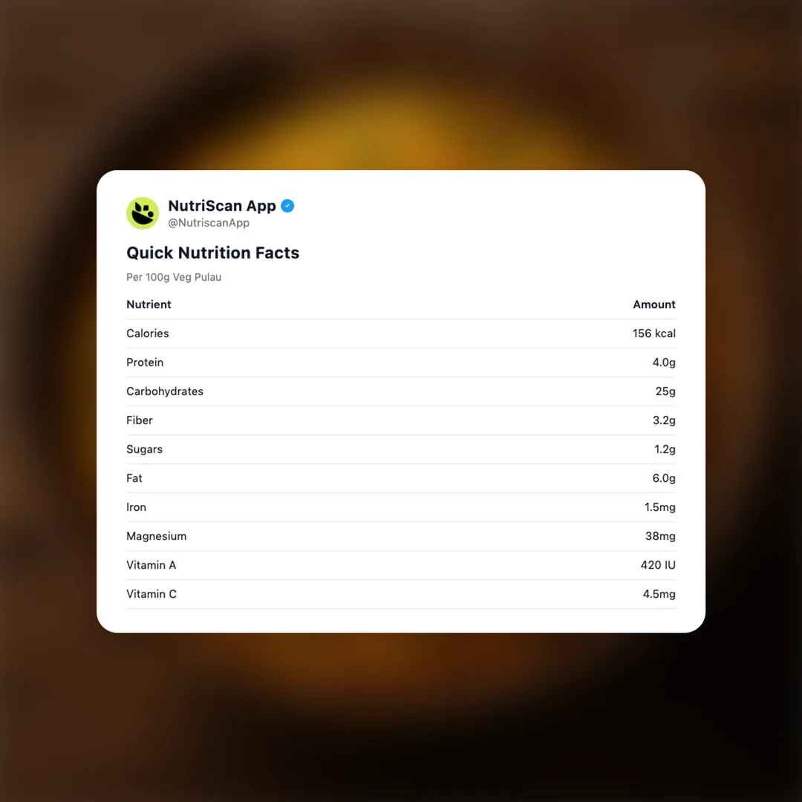The height and width of the screenshot is (802, 802).
Task: Select the Protein row label
Action: (145, 362)
